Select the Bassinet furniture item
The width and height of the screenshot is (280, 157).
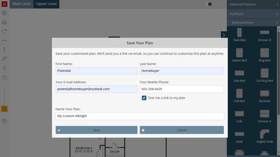coord(264,96)
